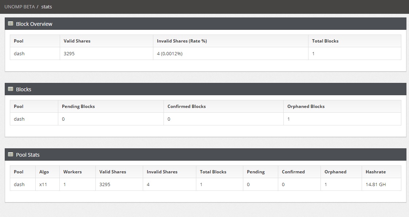The image size is (409, 217).
Task: Click the Confirmed Blocks column header
Action: [186, 107]
